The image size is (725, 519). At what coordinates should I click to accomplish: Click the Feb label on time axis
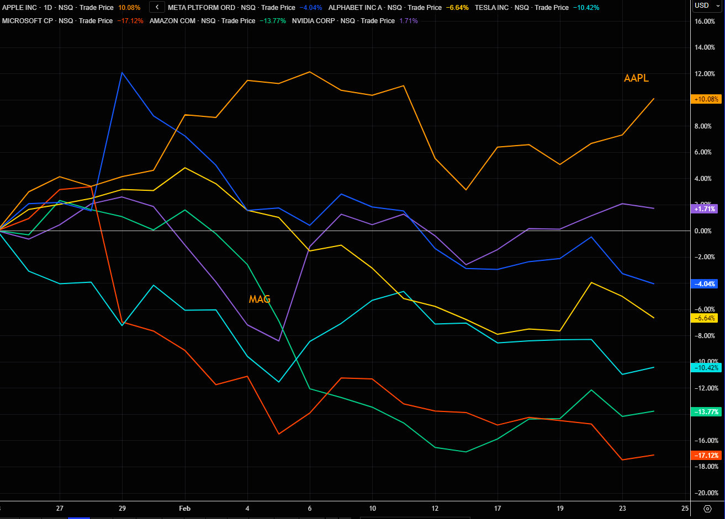[x=185, y=509]
